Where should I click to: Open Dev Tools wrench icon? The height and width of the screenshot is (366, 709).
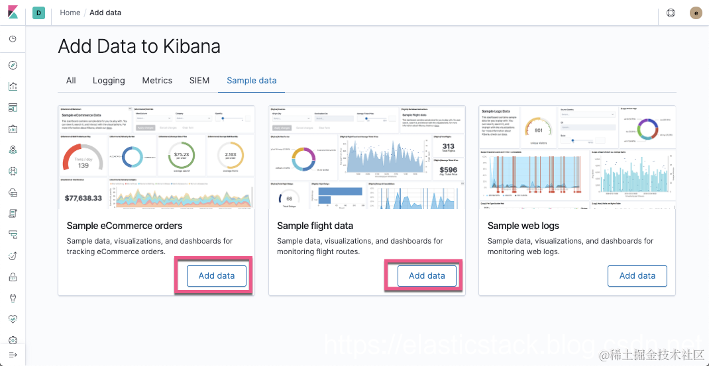[13, 298]
